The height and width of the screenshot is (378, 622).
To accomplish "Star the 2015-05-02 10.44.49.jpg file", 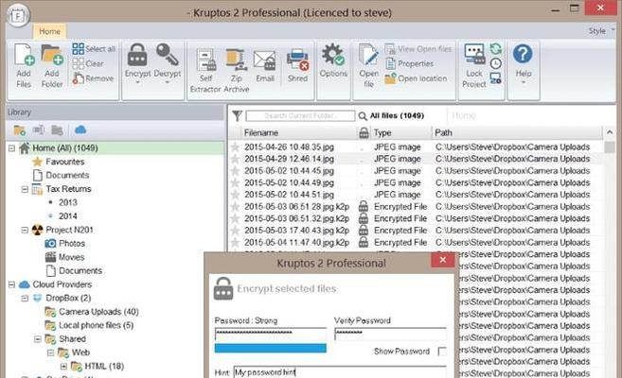I will [235, 183].
